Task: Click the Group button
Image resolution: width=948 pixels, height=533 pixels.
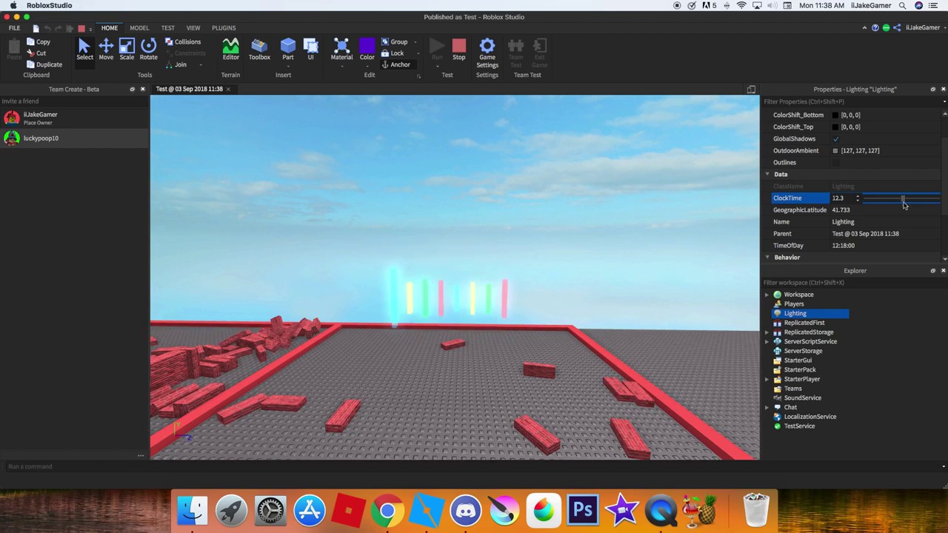Action: coord(395,42)
